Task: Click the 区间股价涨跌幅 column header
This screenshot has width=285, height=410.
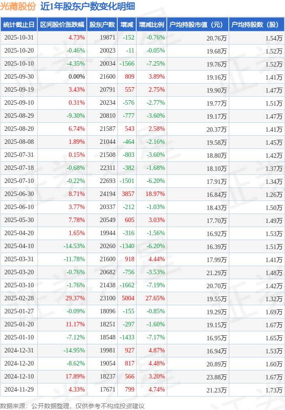Action: point(62,25)
